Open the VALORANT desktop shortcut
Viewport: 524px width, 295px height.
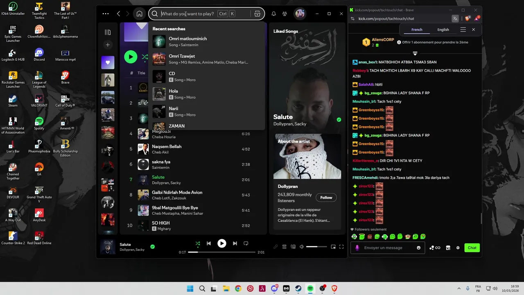coord(39,101)
